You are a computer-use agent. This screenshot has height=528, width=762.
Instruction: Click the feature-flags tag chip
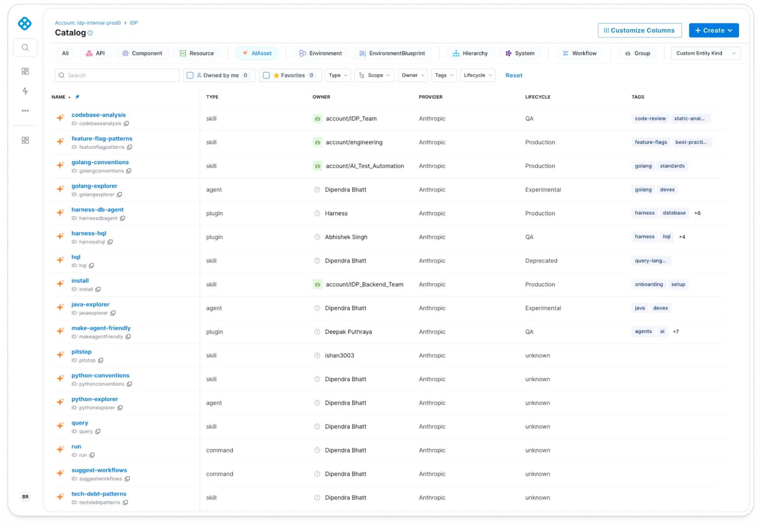tap(651, 142)
